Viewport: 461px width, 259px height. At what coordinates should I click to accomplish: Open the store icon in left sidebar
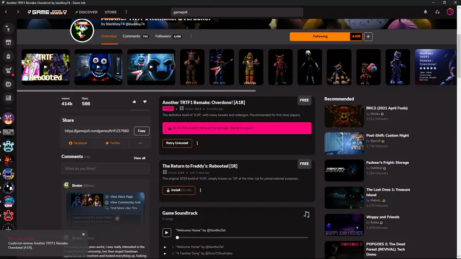(x=8, y=42)
